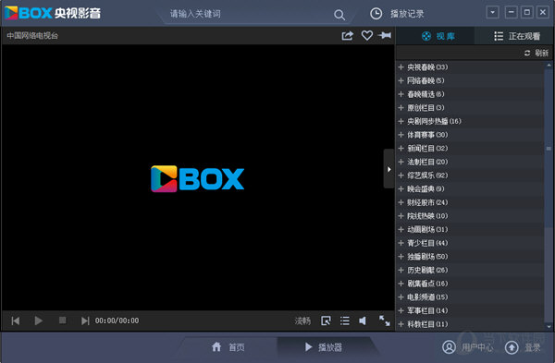Open the 流畅 quality selector

point(302,321)
